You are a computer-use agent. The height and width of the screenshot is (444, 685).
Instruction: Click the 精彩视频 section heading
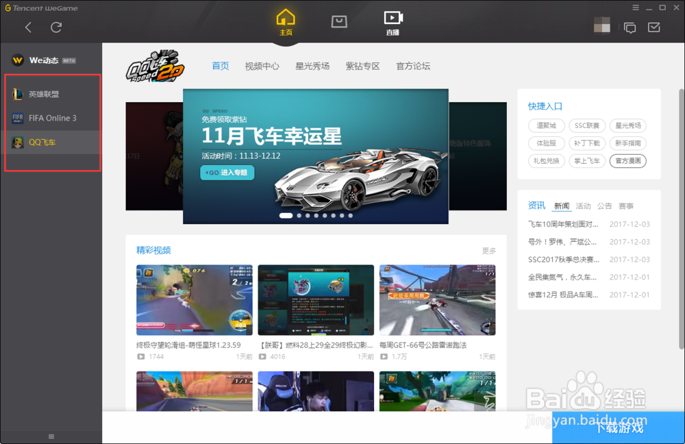[153, 250]
